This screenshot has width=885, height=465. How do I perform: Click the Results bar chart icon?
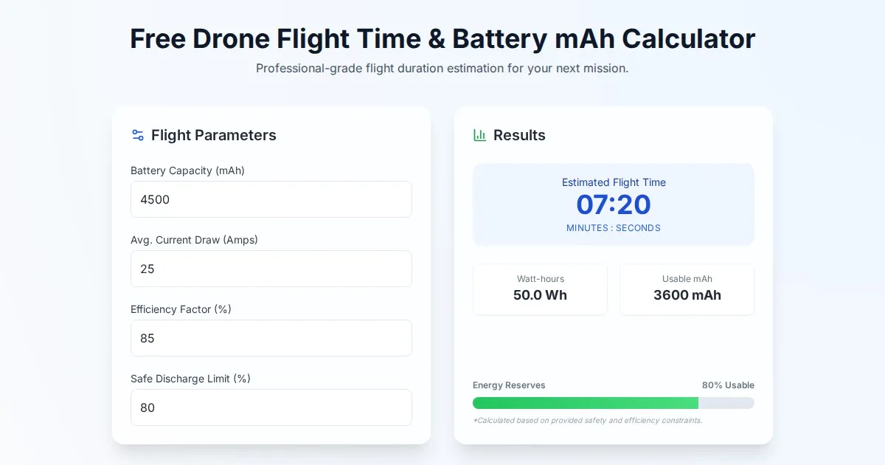pyautogui.click(x=479, y=135)
